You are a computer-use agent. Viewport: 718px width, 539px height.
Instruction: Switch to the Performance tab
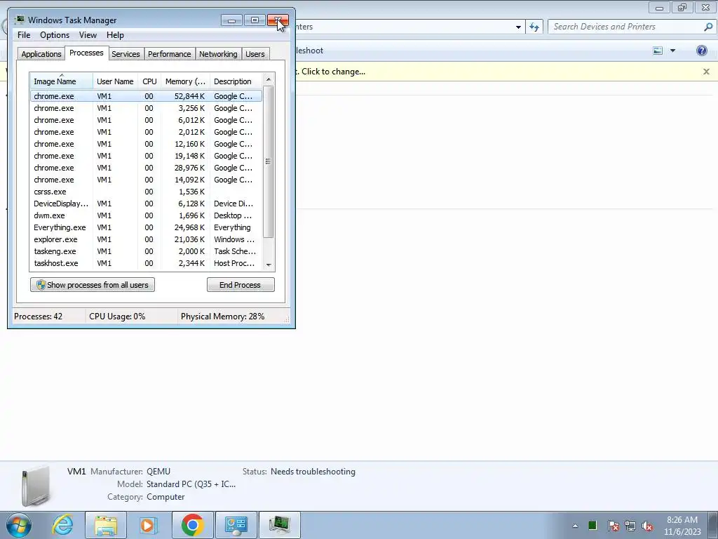point(170,54)
